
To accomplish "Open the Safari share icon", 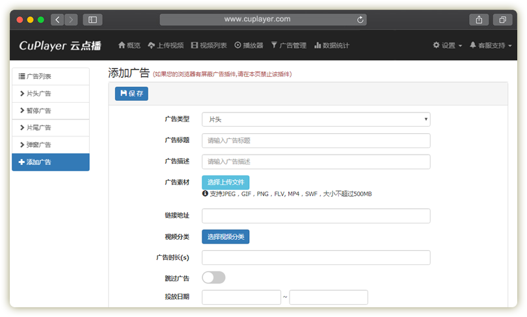I will [x=479, y=19].
